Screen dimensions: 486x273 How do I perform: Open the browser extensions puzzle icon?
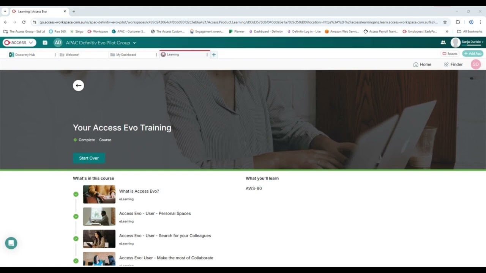click(458, 22)
